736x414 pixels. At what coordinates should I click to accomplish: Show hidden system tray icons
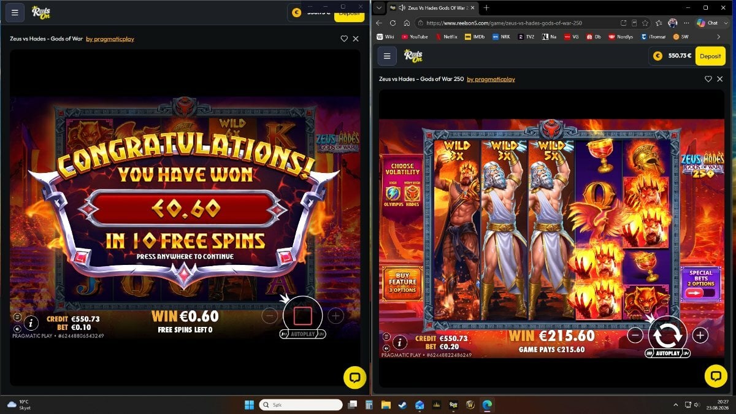pyautogui.click(x=676, y=405)
